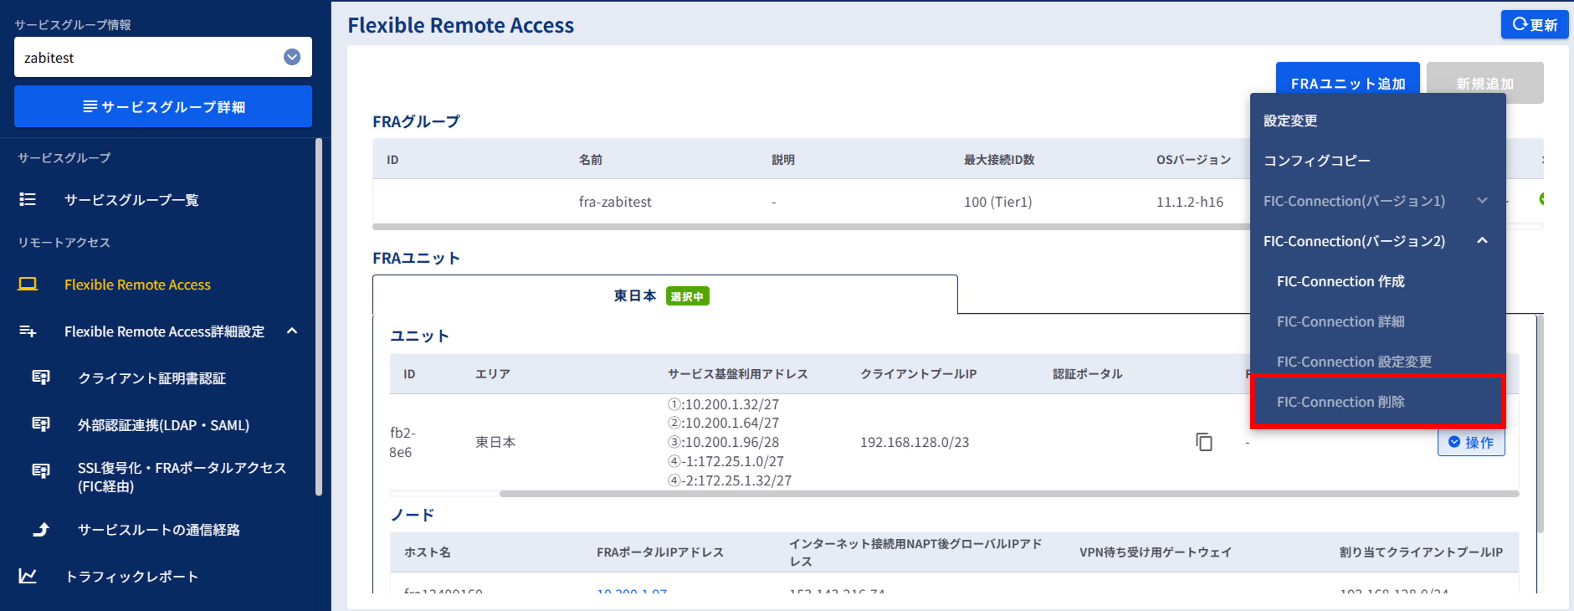The height and width of the screenshot is (611, 1574).
Task: Click the サービスグループ詳細 button
Action: point(163,107)
